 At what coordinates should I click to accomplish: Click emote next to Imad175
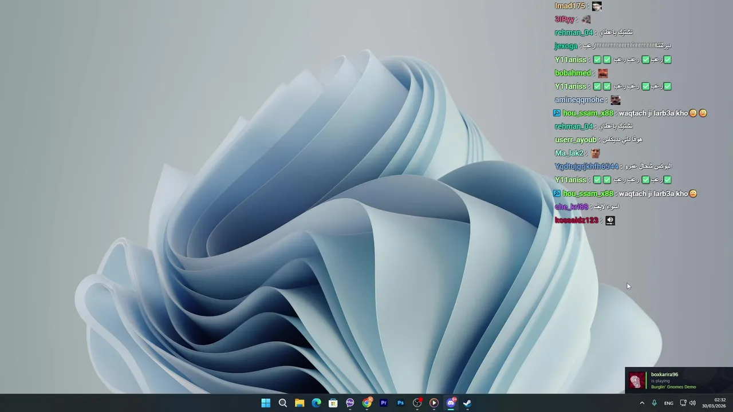tap(597, 6)
